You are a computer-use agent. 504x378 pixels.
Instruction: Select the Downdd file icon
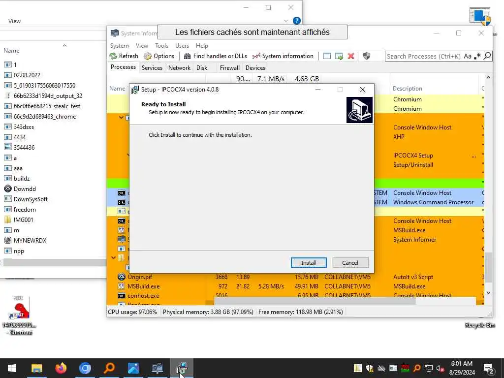8,189
